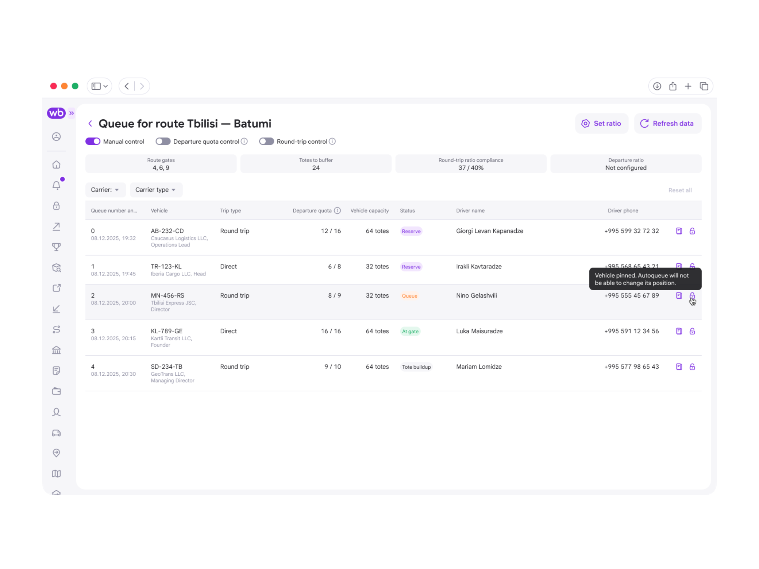Click Set ratio button
The width and height of the screenshot is (759, 569).
click(601, 124)
